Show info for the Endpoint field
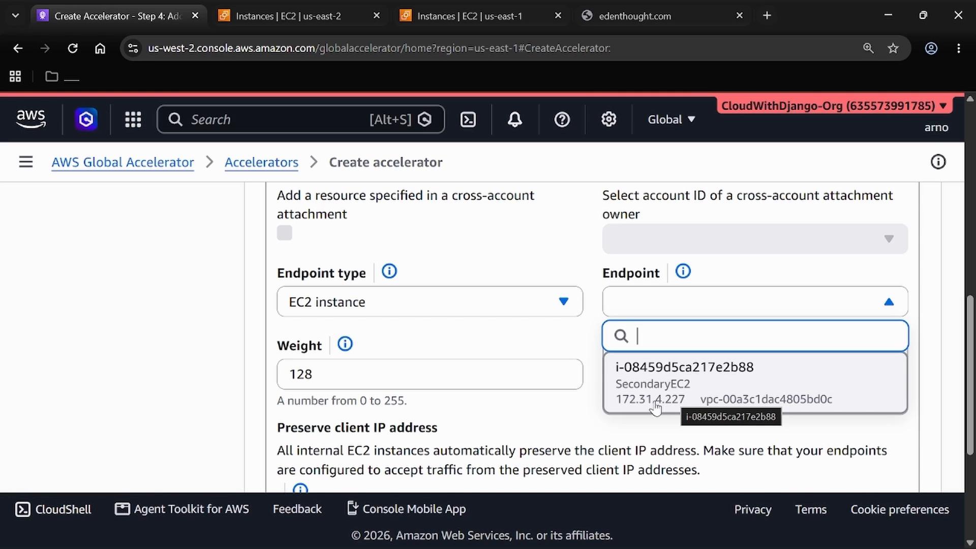 683,271
